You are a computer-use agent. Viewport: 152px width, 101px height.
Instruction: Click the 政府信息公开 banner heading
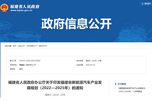[76, 24]
